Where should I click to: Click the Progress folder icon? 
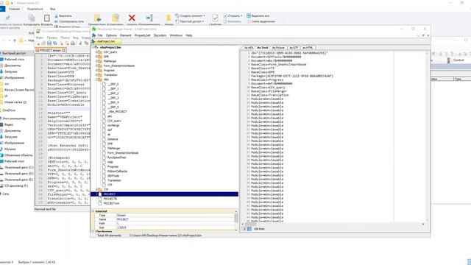click(100, 71)
